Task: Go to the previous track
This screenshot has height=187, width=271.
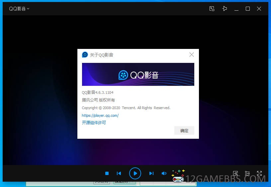Action: [119, 173]
